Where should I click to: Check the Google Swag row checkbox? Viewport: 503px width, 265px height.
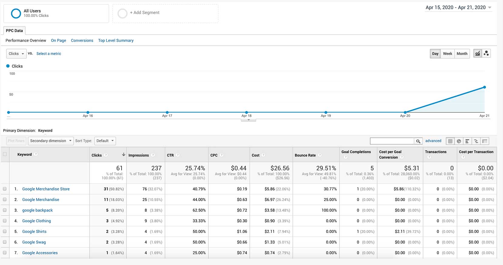click(x=5, y=242)
